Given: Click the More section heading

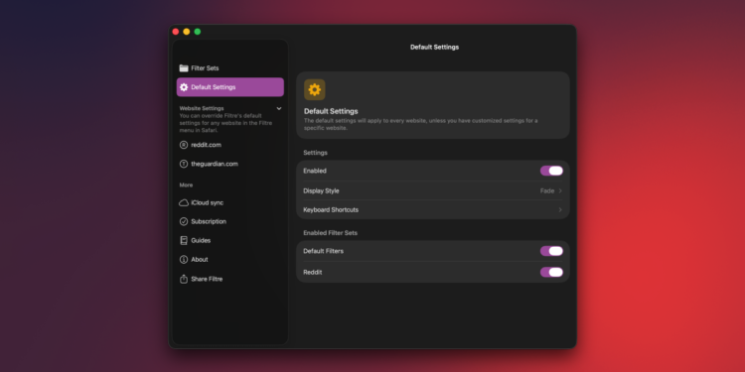Looking at the screenshot, I should coord(186,186).
